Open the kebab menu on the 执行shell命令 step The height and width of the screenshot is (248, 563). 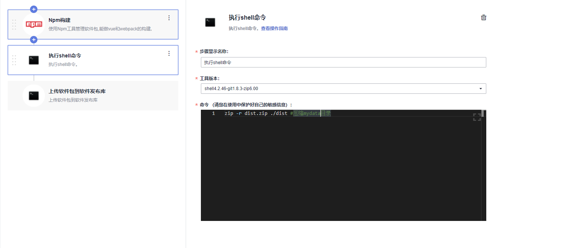(x=169, y=53)
